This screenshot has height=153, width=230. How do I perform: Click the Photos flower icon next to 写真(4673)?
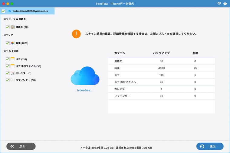tap(12, 43)
